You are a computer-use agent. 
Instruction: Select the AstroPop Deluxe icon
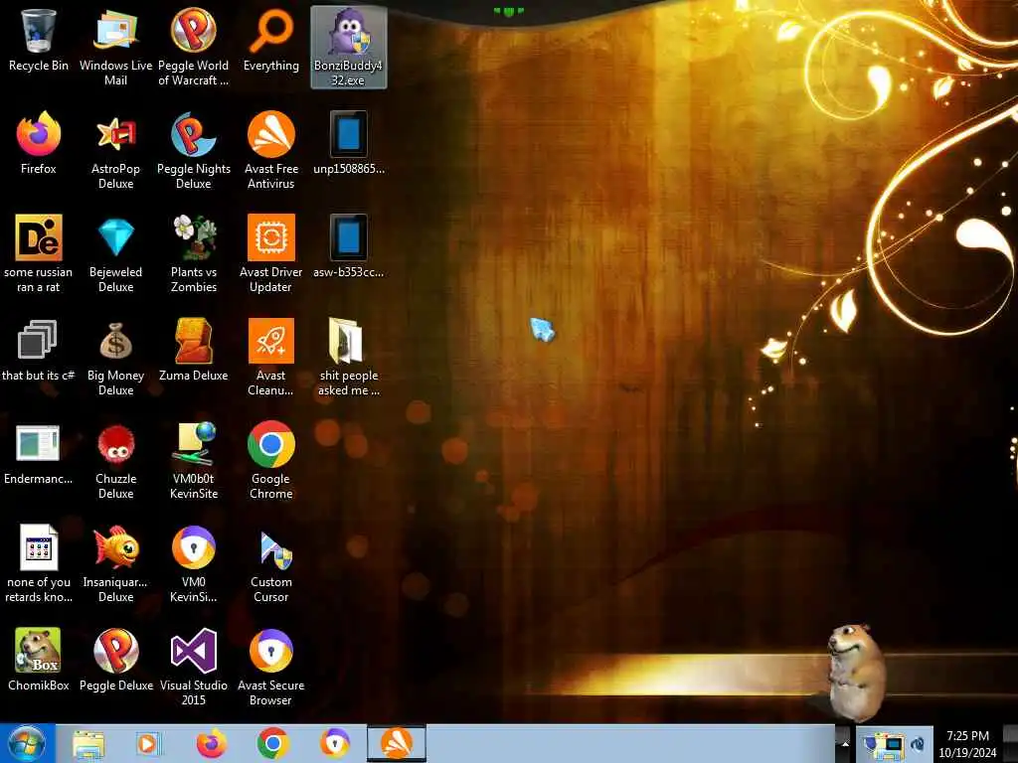115,151
